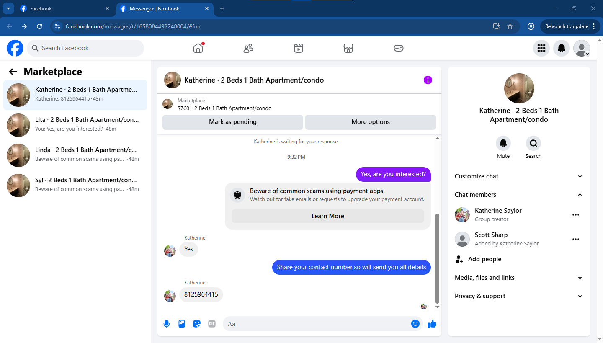This screenshot has width=603, height=343.
Task: Bookmark this tab with star icon
Action: [510, 26]
